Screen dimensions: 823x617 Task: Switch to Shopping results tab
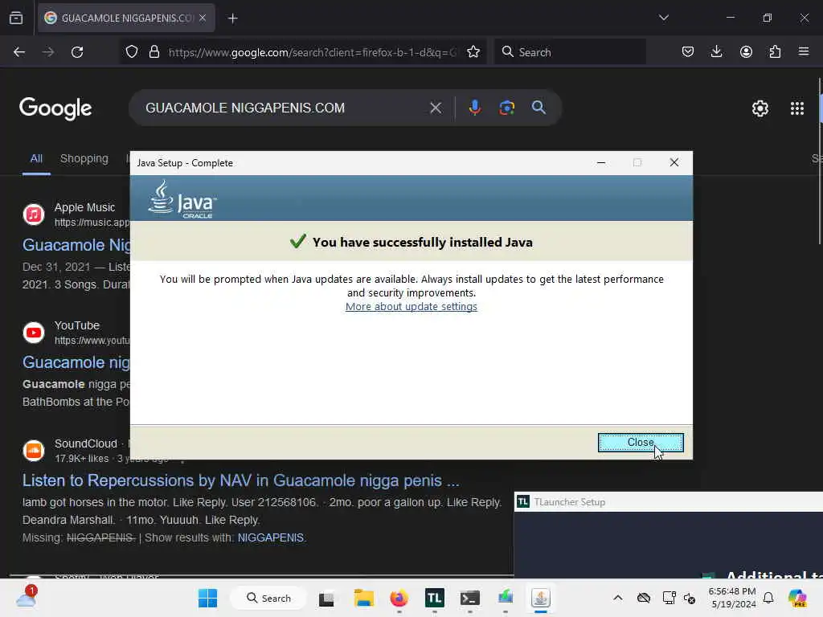coord(84,158)
